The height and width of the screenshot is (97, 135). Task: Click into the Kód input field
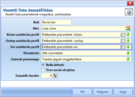click(x=56, y=22)
